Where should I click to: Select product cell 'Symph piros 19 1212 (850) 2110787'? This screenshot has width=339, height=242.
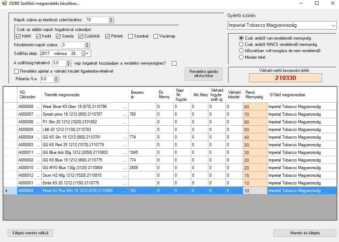[x=85, y=114]
